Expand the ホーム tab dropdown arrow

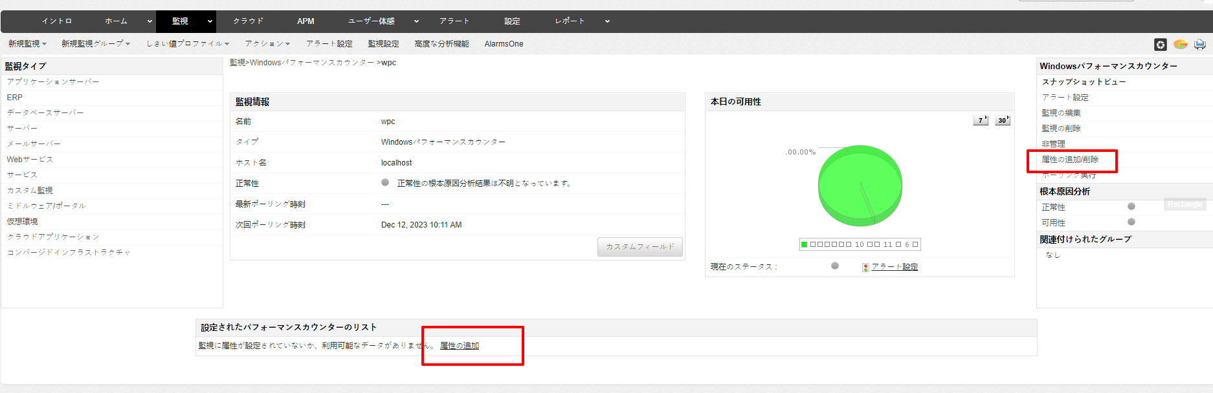[x=150, y=21]
